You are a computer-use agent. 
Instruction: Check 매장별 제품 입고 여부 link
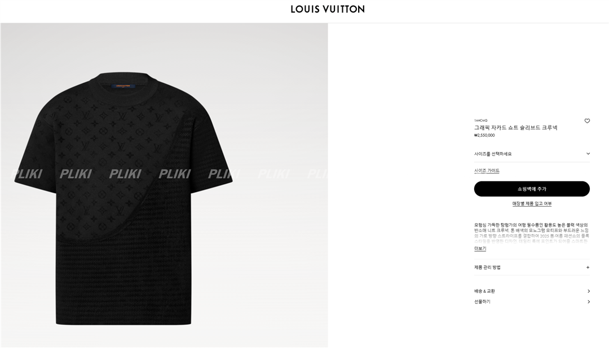[x=532, y=204]
